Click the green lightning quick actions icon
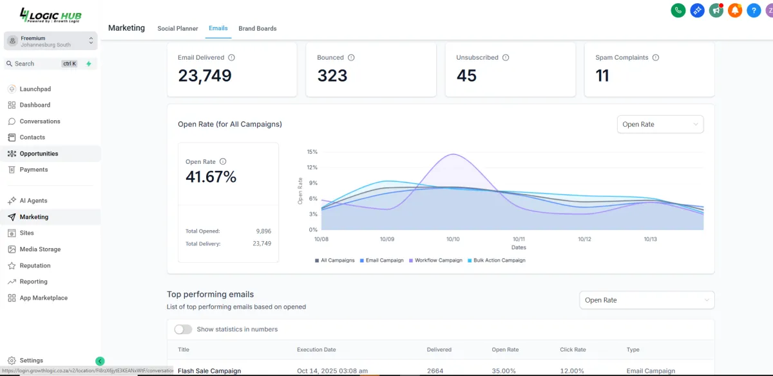 point(89,64)
